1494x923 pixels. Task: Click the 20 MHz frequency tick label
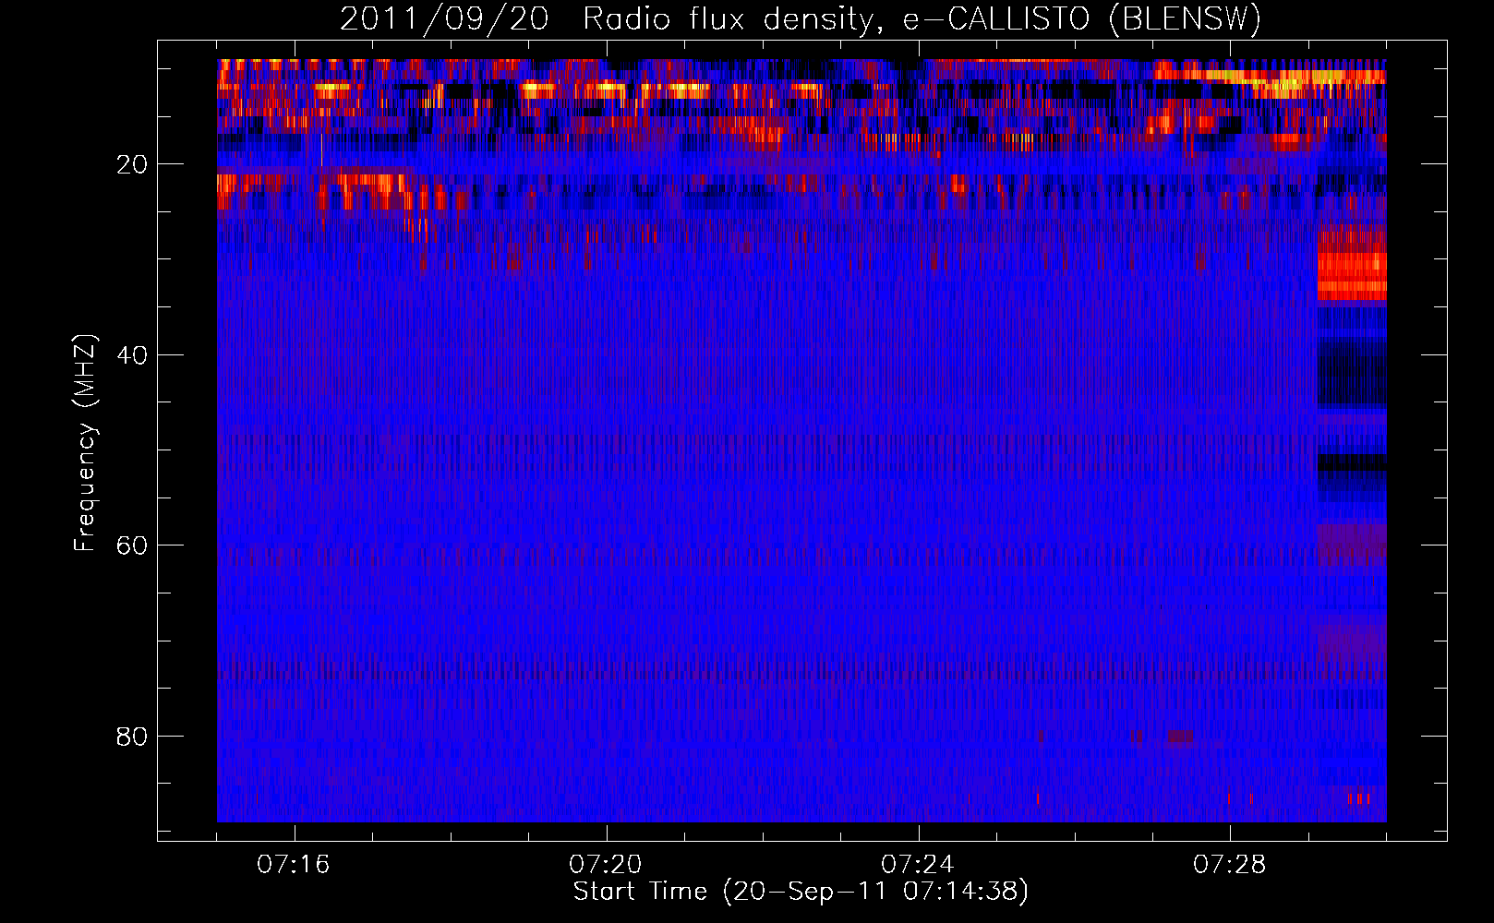point(132,164)
